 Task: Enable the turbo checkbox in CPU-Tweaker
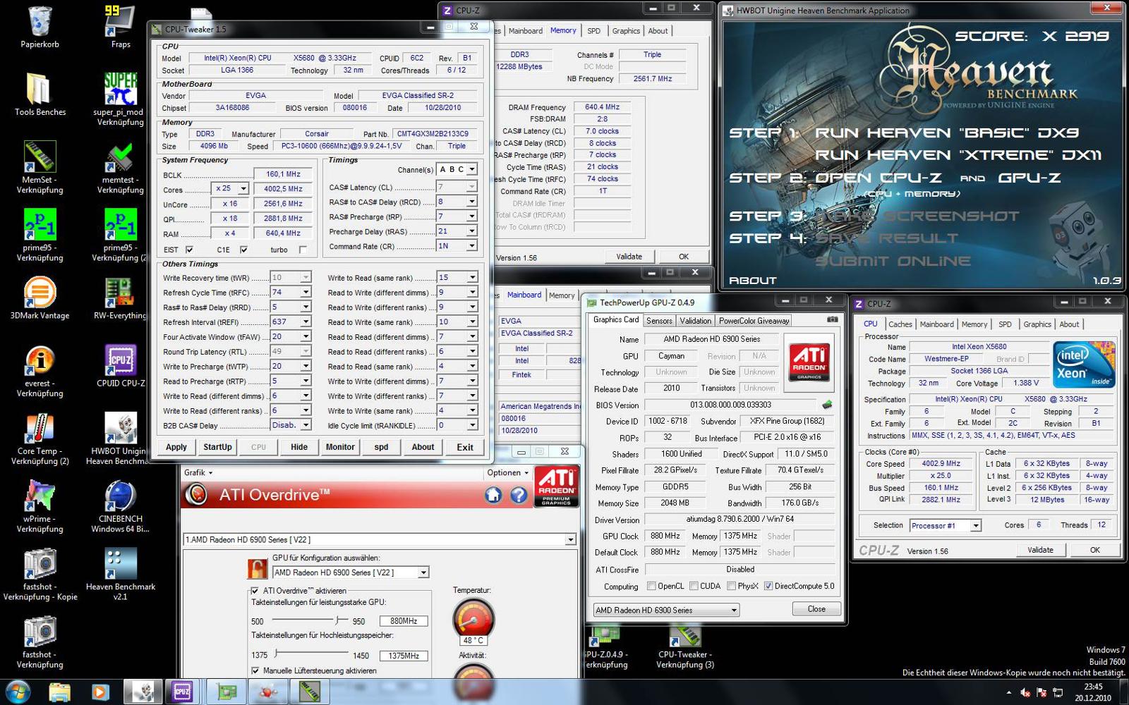pyautogui.click(x=303, y=250)
